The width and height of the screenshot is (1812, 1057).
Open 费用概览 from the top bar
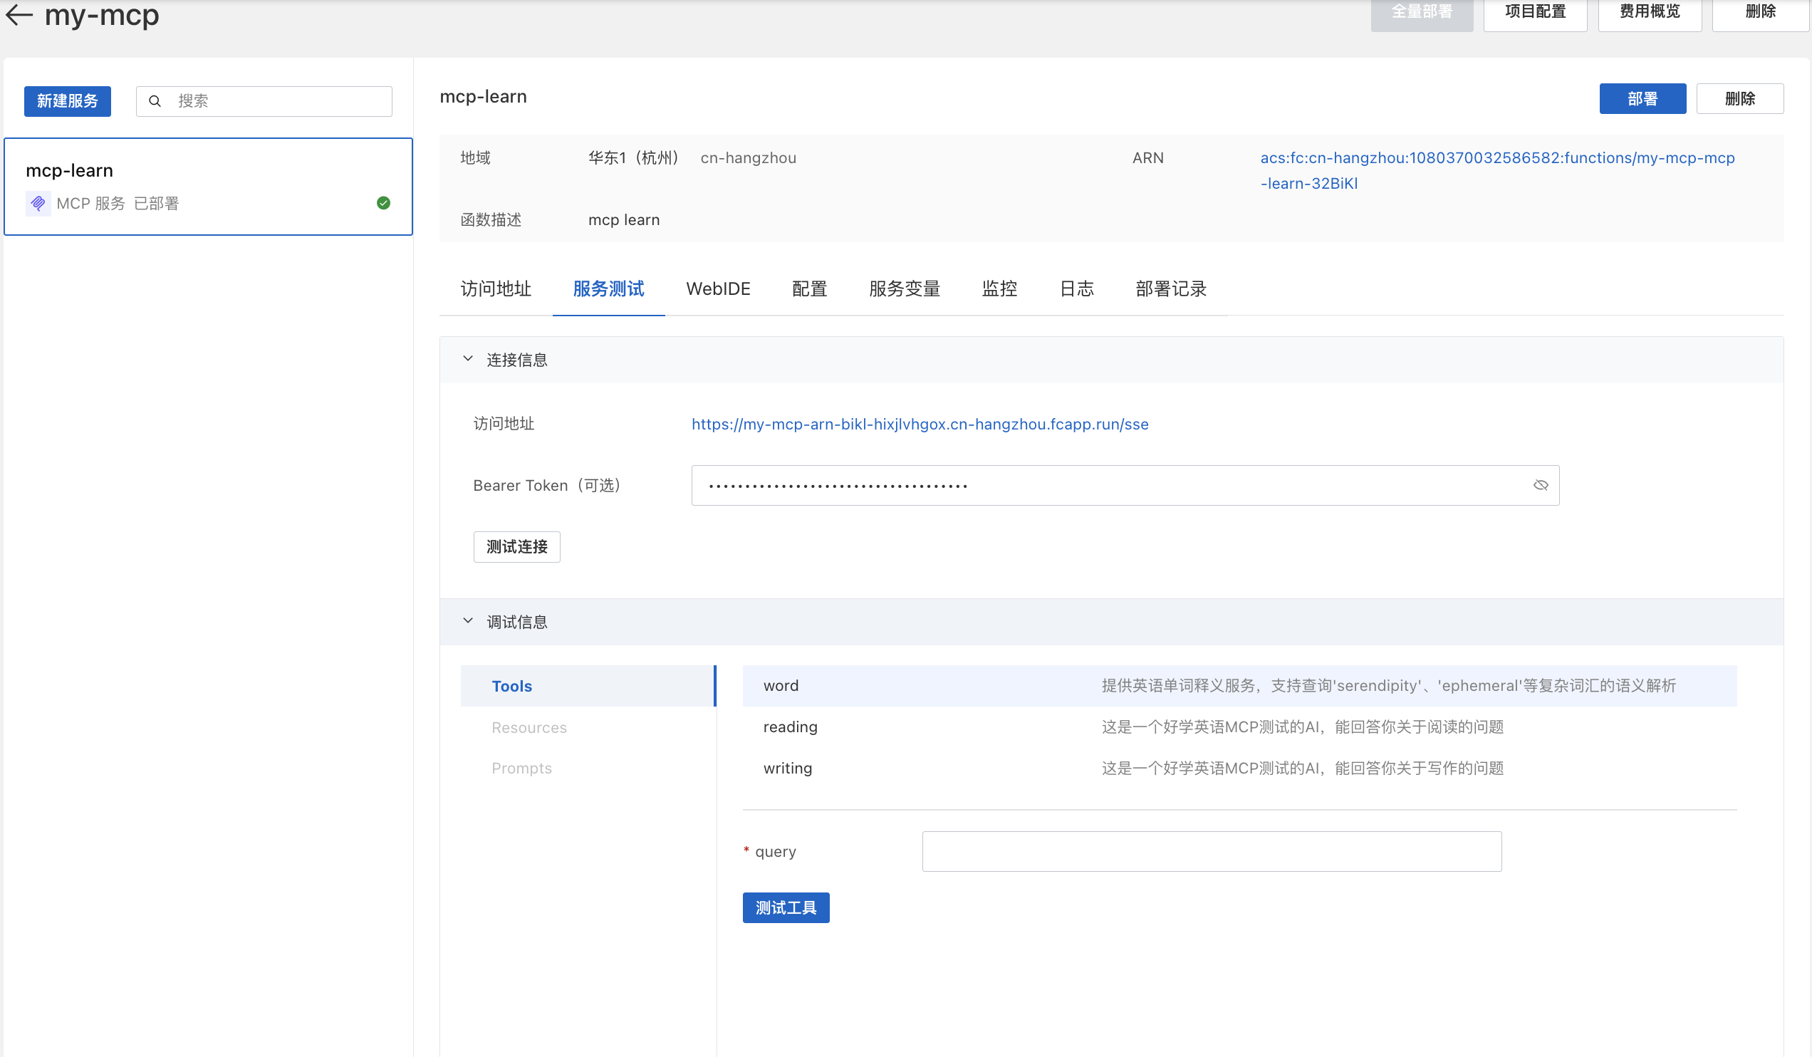click(x=1649, y=11)
